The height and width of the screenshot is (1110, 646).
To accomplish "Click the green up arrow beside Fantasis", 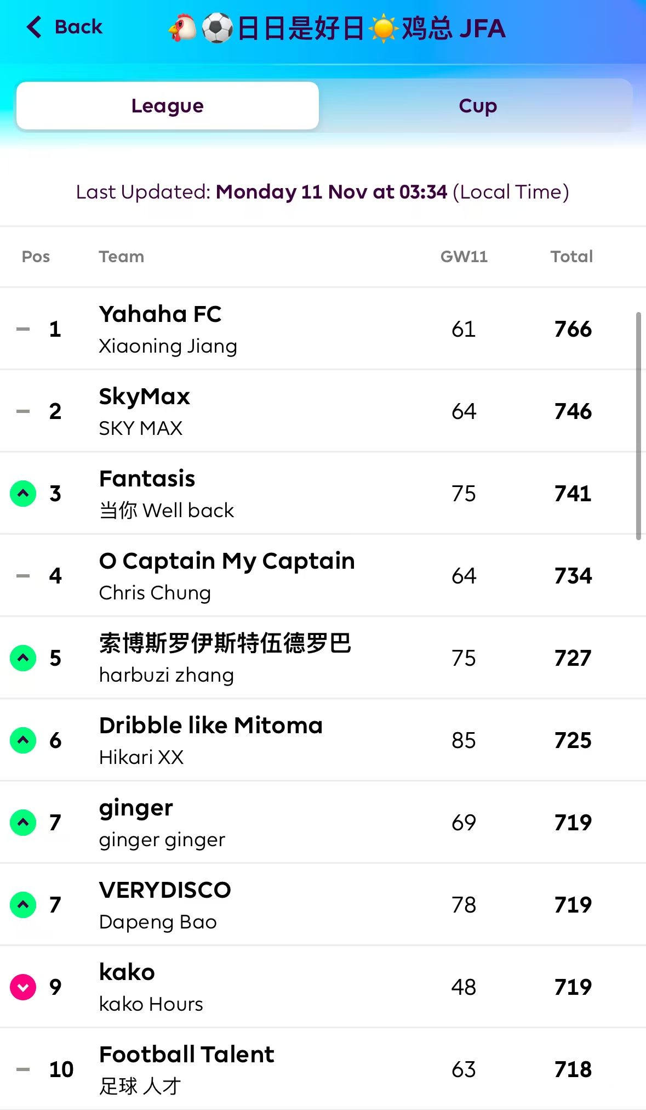I will (x=23, y=494).
